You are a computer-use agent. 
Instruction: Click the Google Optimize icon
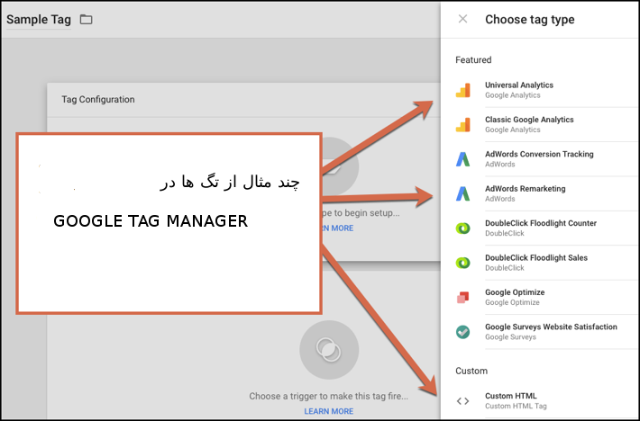[462, 297]
